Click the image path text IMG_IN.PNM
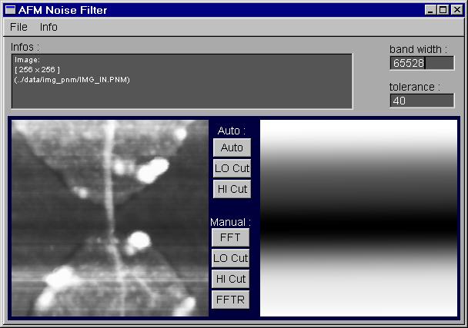The width and height of the screenshot is (468, 328). 72,80
